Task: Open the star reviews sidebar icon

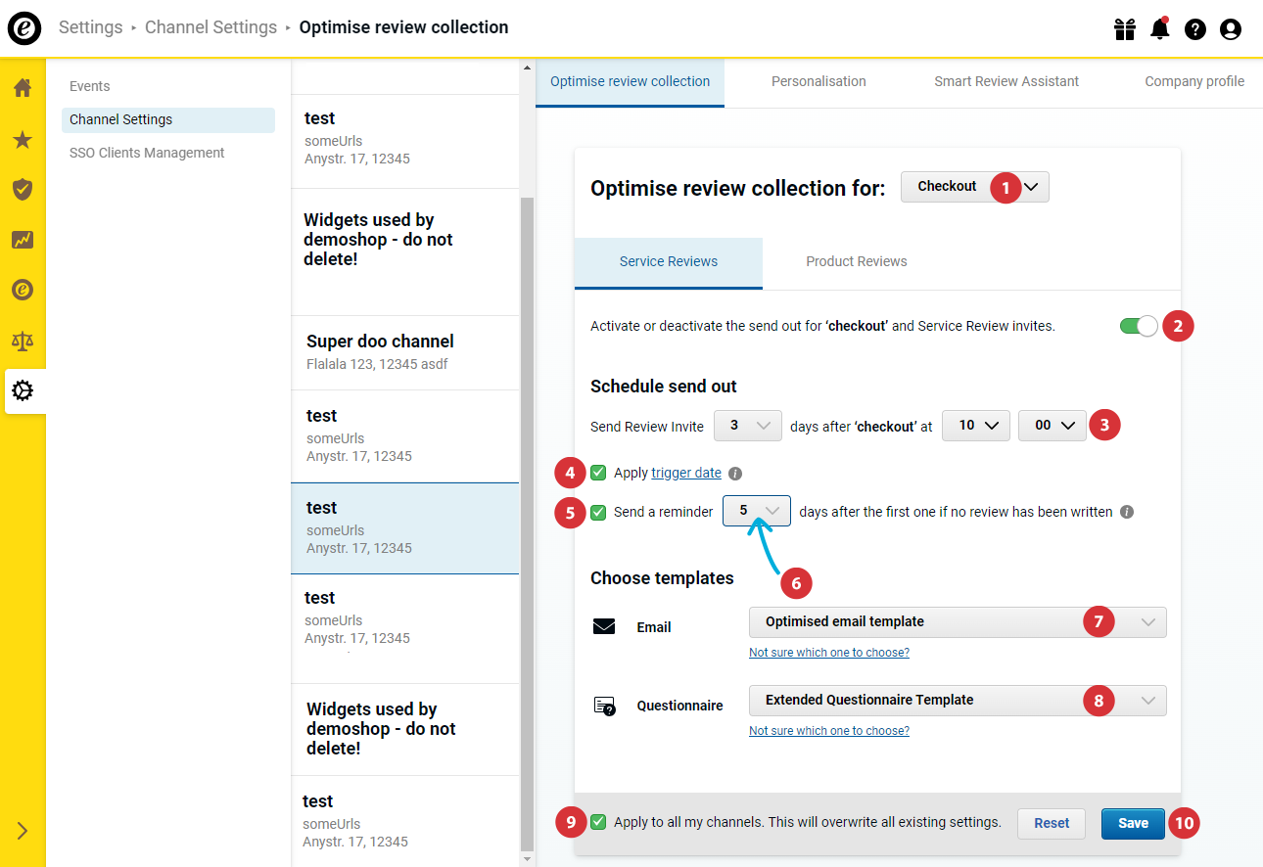Action: tap(23, 140)
